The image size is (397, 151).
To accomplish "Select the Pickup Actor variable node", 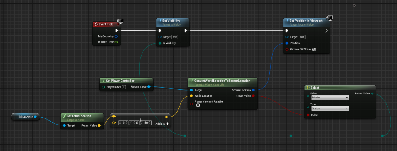I will (x=26, y=117).
